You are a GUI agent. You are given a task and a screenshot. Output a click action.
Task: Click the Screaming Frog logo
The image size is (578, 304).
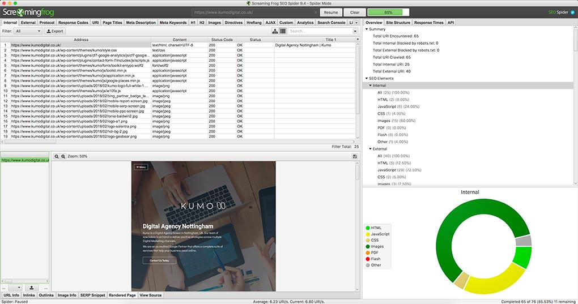pyautogui.click(x=28, y=12)
